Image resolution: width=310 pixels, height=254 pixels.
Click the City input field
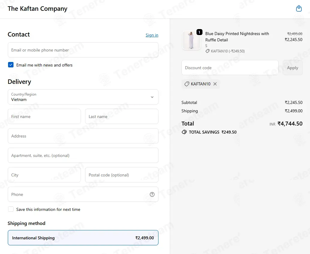(x=44, y=175)
